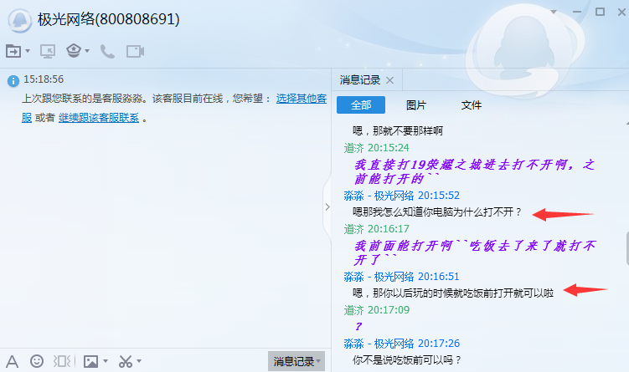Close the 消息记录 panel tab
The image size is (629, 372).
(389, 80)
